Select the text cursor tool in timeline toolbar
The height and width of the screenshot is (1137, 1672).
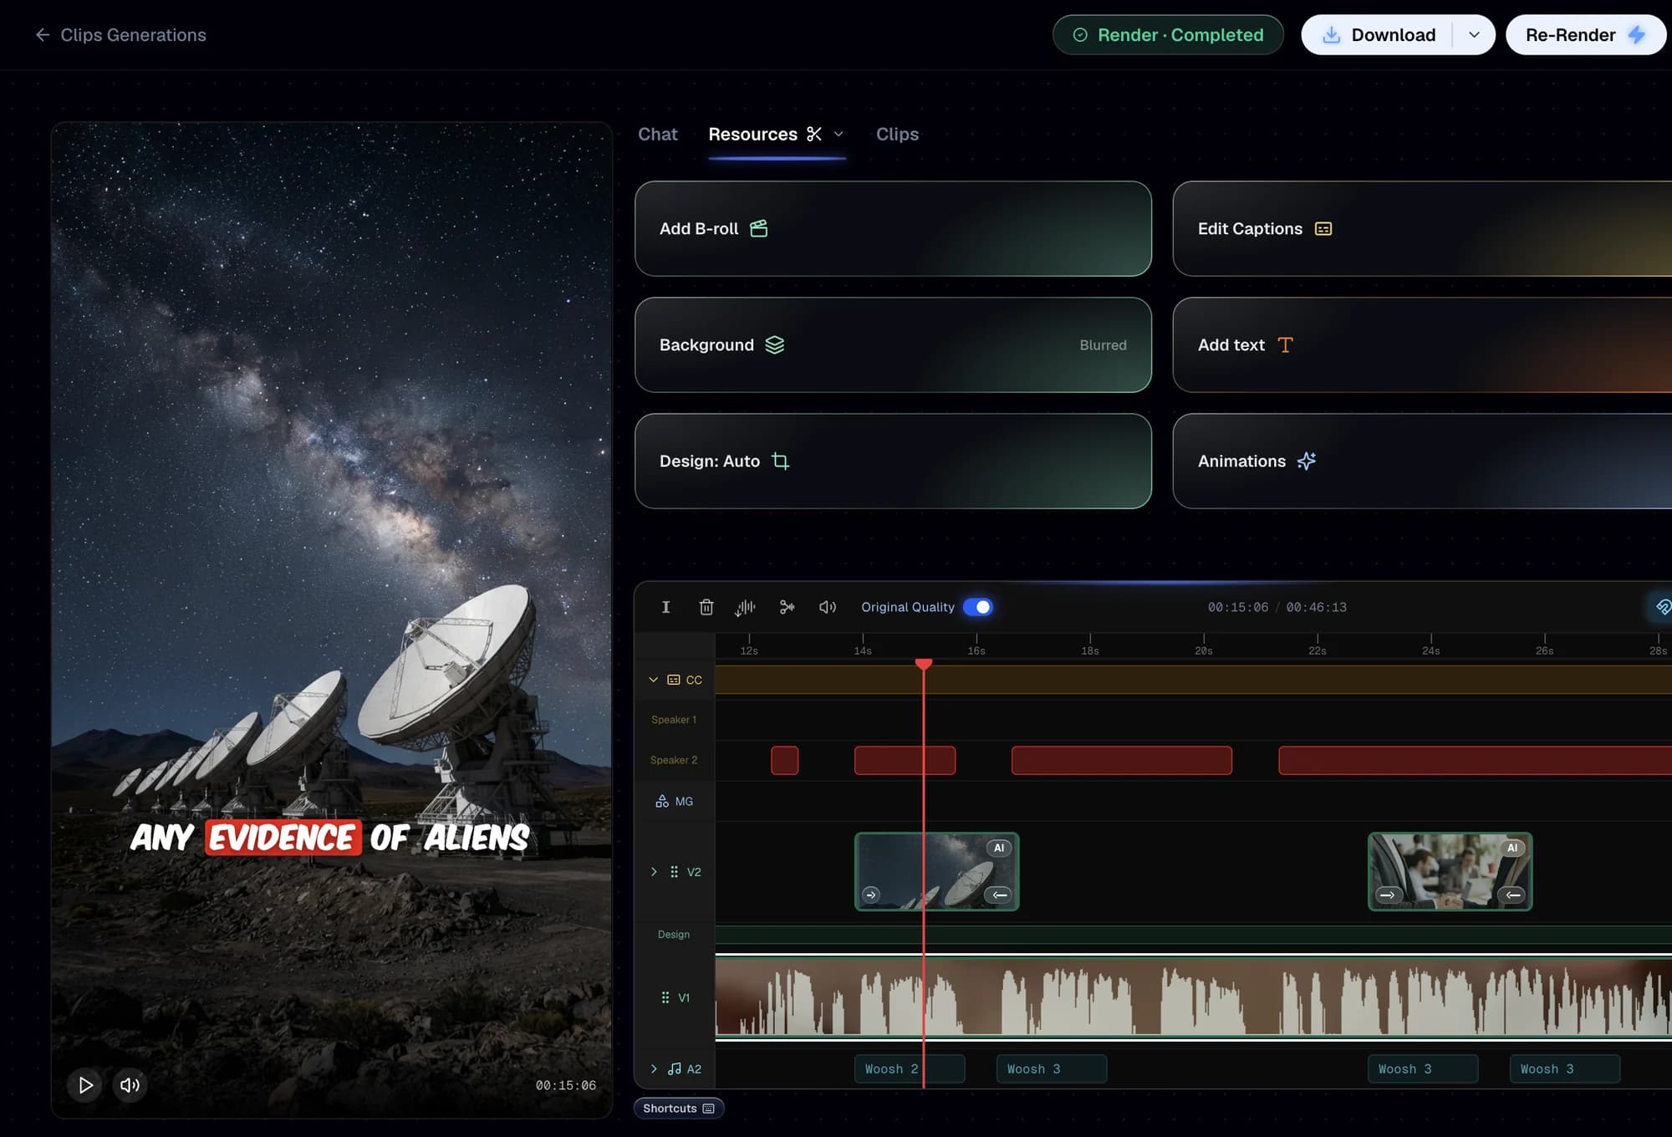click(x=665, y=608)
